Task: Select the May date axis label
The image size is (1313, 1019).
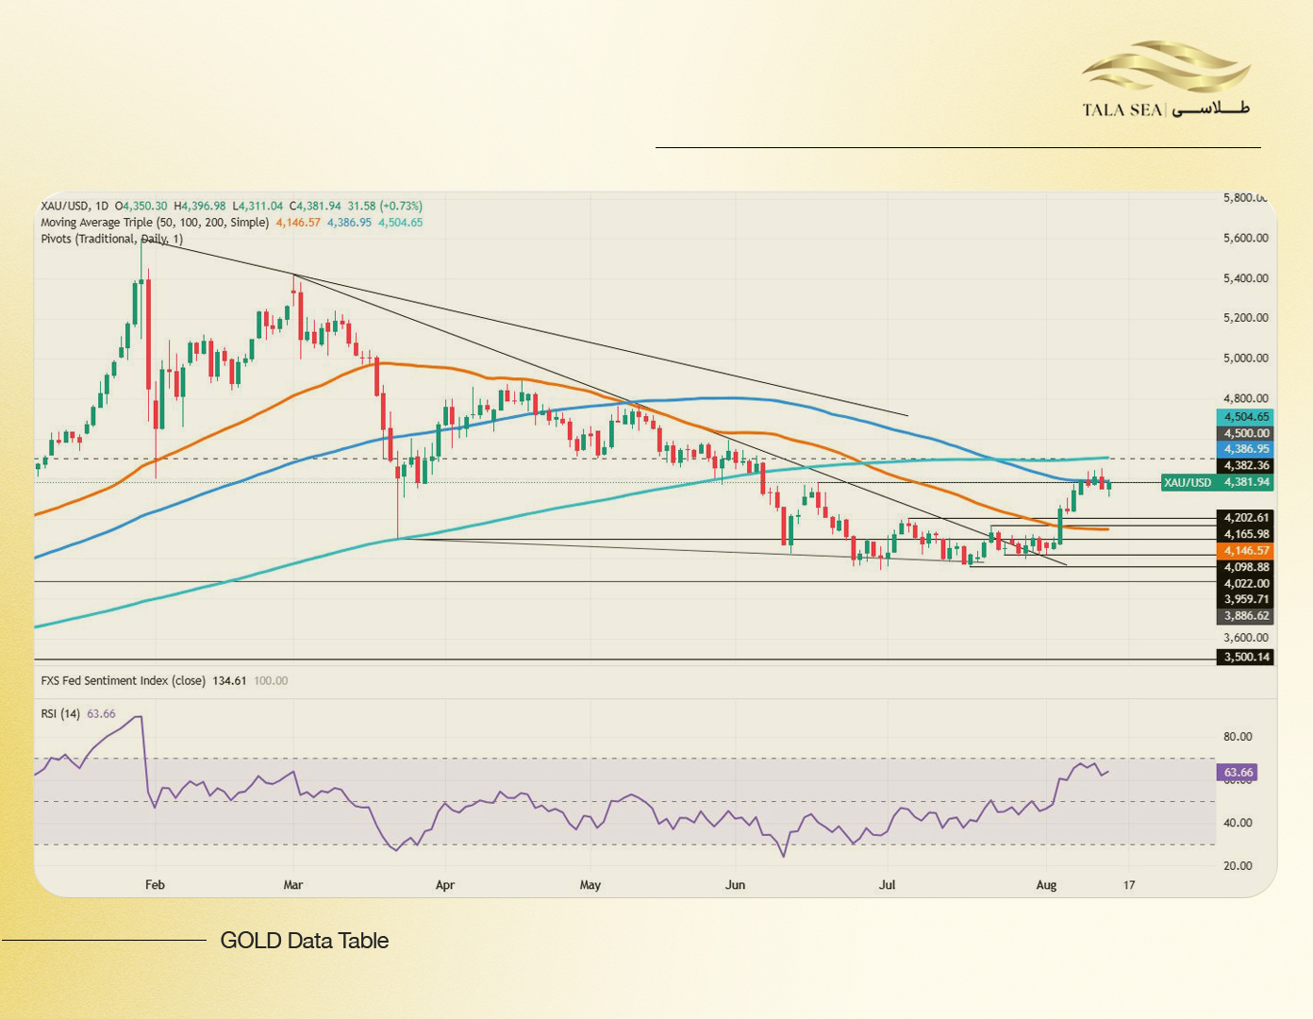Action: (x=590, y=885)
